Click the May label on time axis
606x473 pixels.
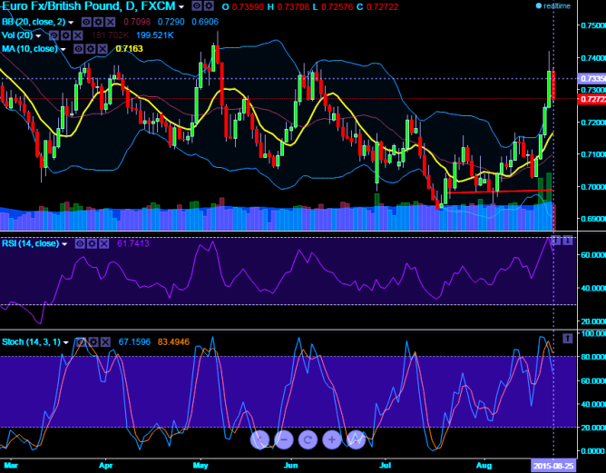point(200,465)
